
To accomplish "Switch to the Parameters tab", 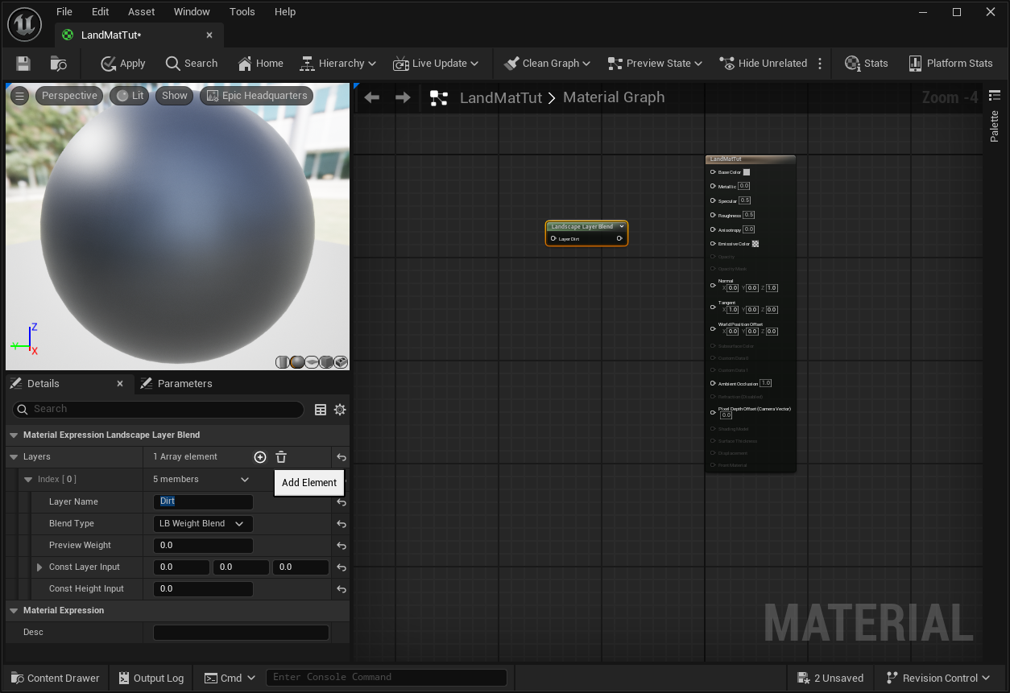I will pyautogui.click(x=184, y=384).
